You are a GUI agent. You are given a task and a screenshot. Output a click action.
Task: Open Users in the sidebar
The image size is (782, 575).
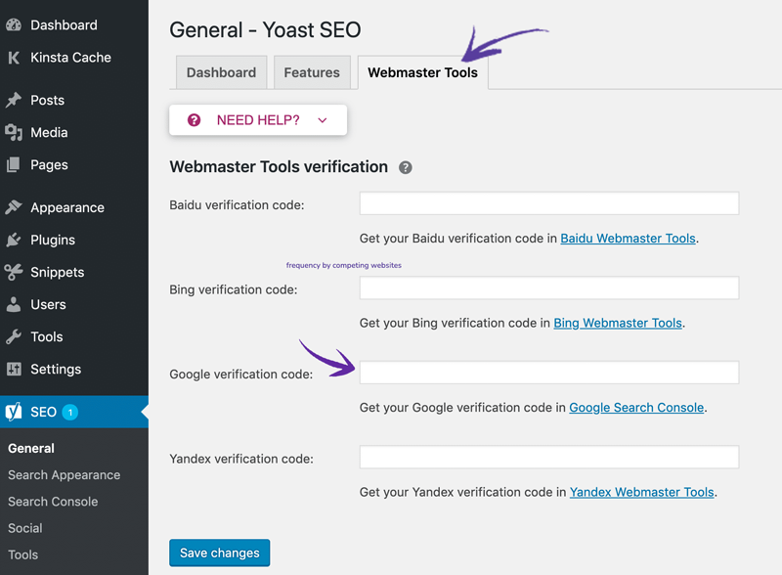click(48, 304)
